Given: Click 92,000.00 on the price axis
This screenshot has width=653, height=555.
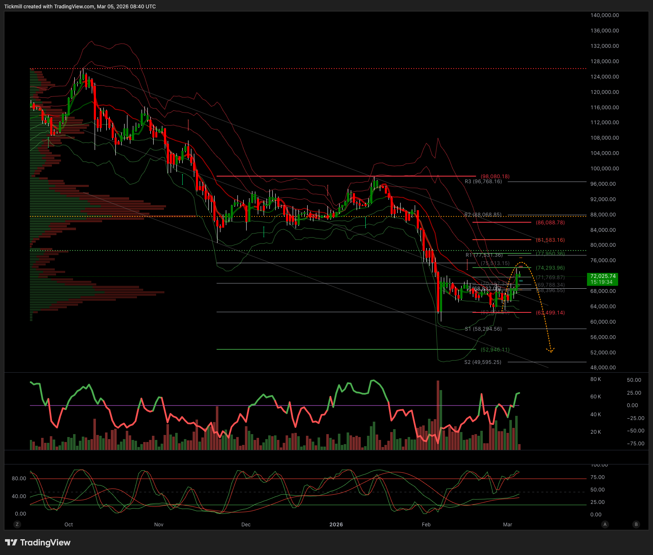Looking at the screenshot, I should [603, 199].
